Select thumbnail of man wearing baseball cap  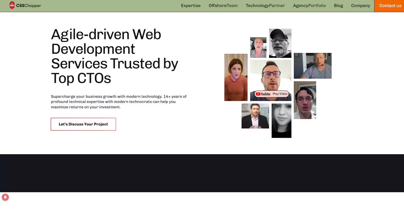coord(280,43)
